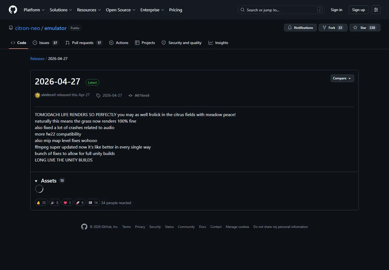The image size is (389, 270).
Task: Switch to the Issues tab
Action: pyautogui.click(x=45, y=43)
